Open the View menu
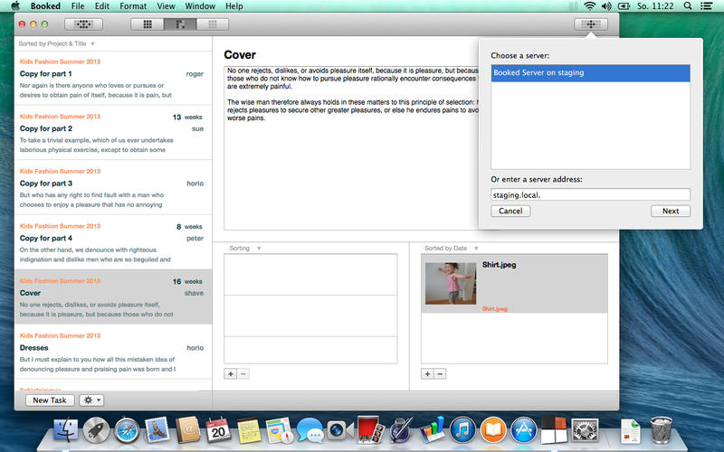This screenshot has height=452, width=724. tap(166, 6)
